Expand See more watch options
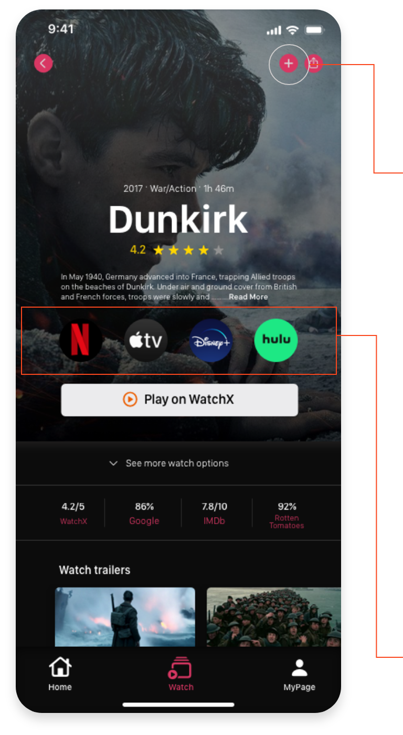This screenshot has width=403, height=735. pos(169,463)
